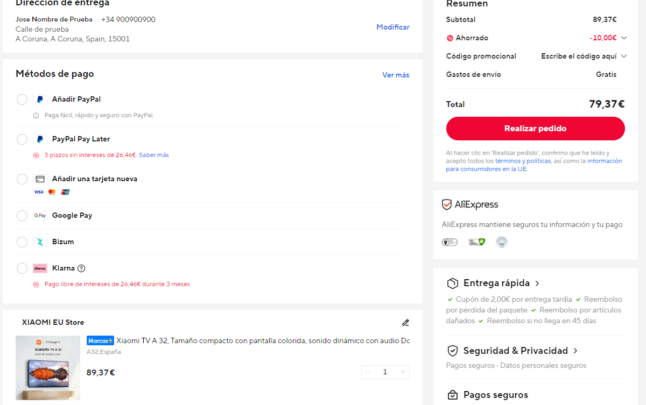Select the Añadir PayPal radio button

pos(22,100)
